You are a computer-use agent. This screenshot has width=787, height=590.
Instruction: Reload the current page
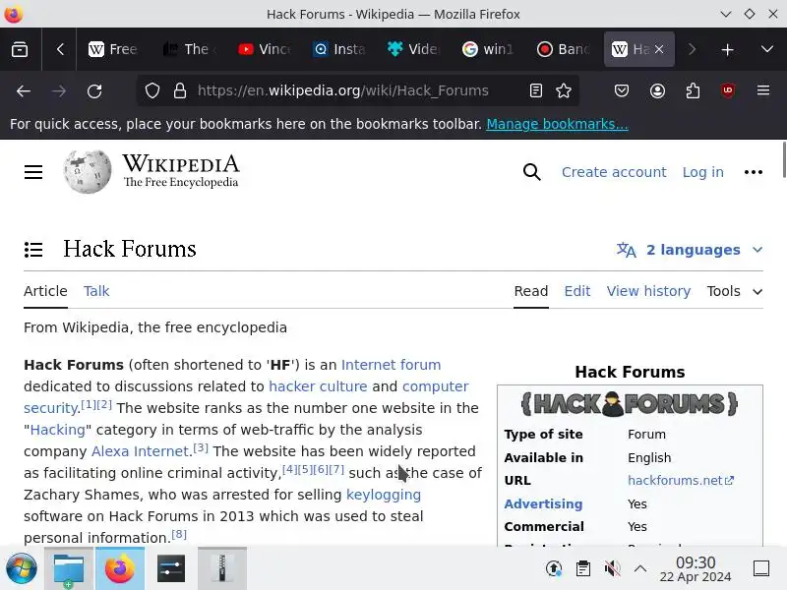94,90
